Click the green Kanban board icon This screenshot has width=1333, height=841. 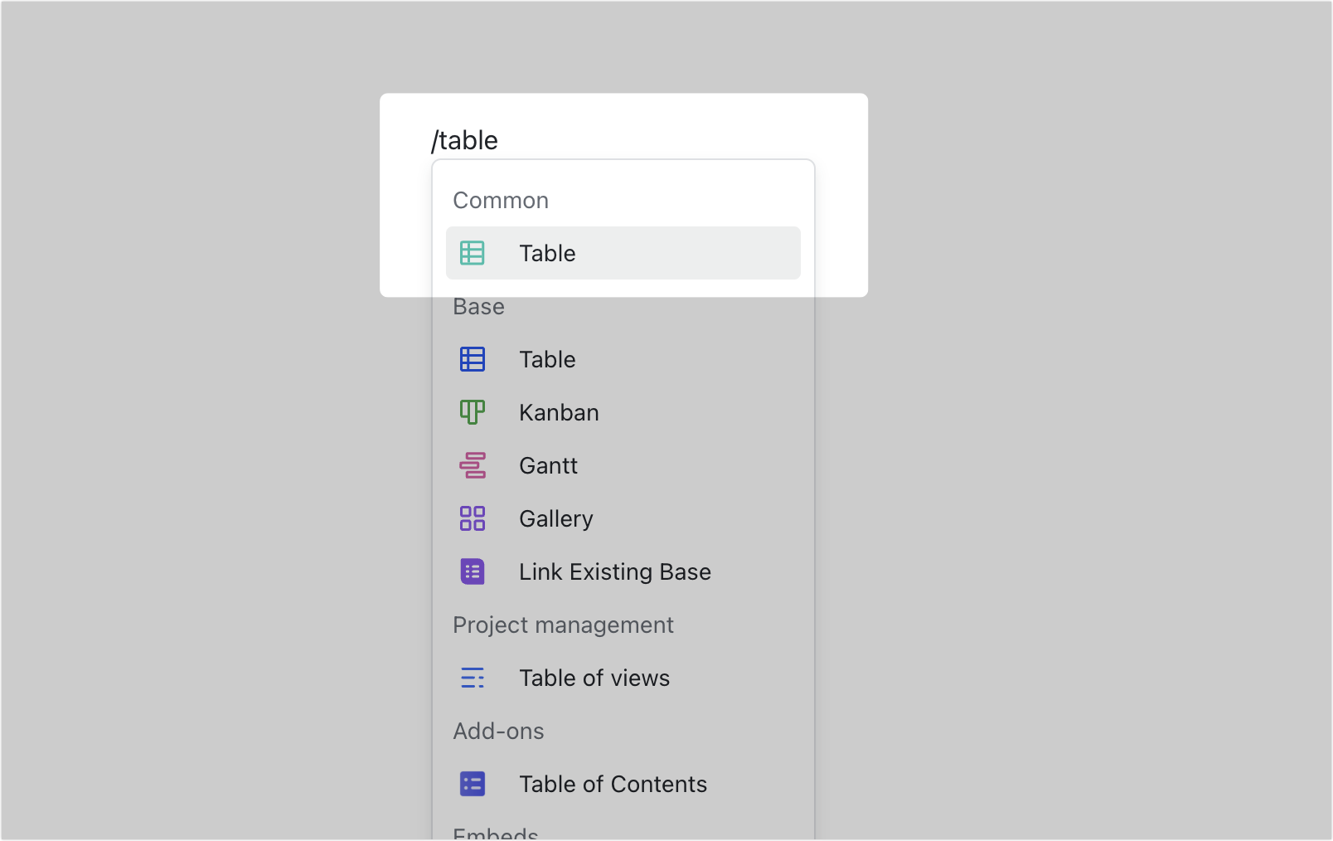tap(472, 411)
